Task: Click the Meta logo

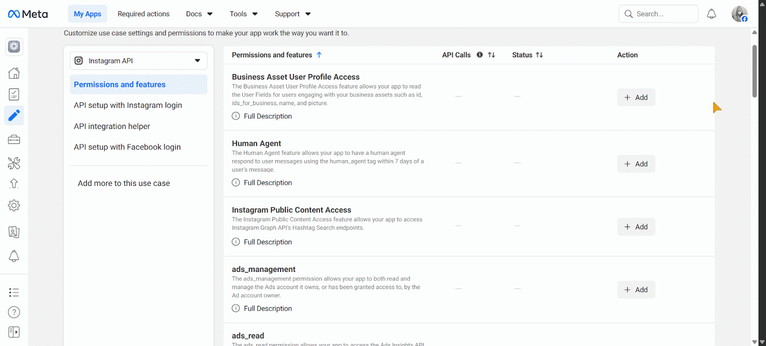Action: pos(28,14)
